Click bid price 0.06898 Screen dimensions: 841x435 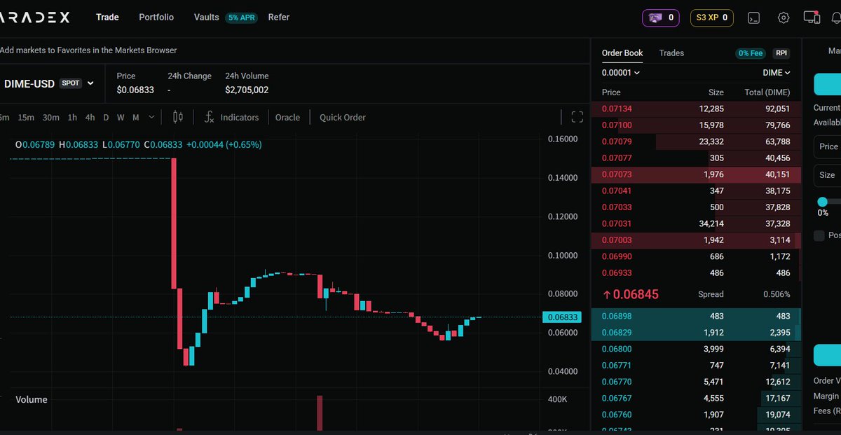point(616,316)
